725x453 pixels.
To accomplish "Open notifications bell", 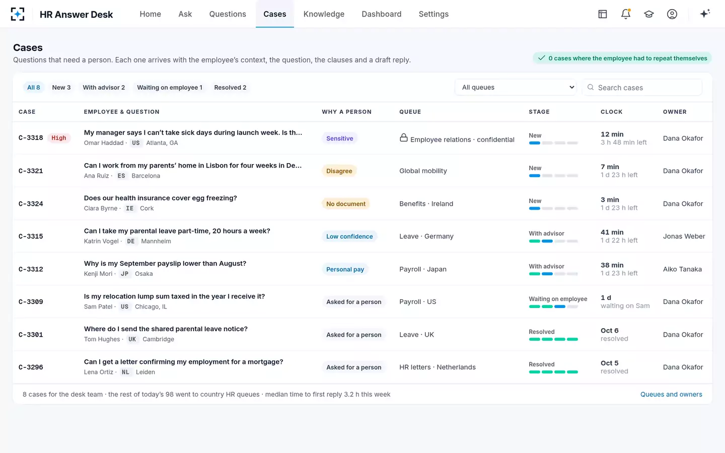I will 626,14.
